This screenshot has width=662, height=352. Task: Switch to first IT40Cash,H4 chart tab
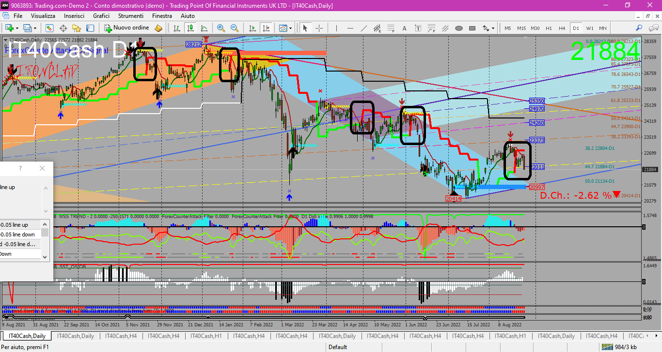tap(121, 336)
